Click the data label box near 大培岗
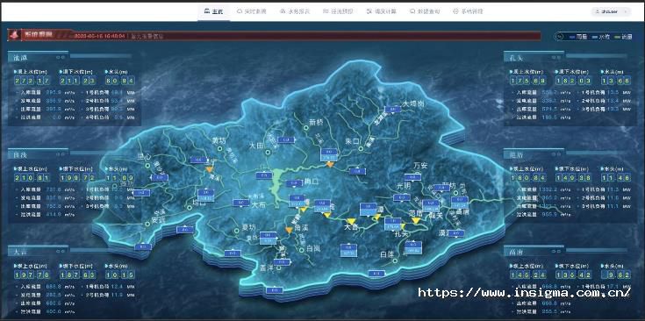The height and width of the screenshot is (321, 645). [x=392, y=110]
